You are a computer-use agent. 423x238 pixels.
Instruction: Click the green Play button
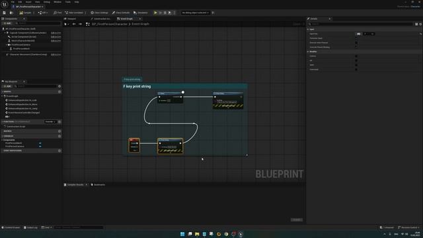(155, 13)
